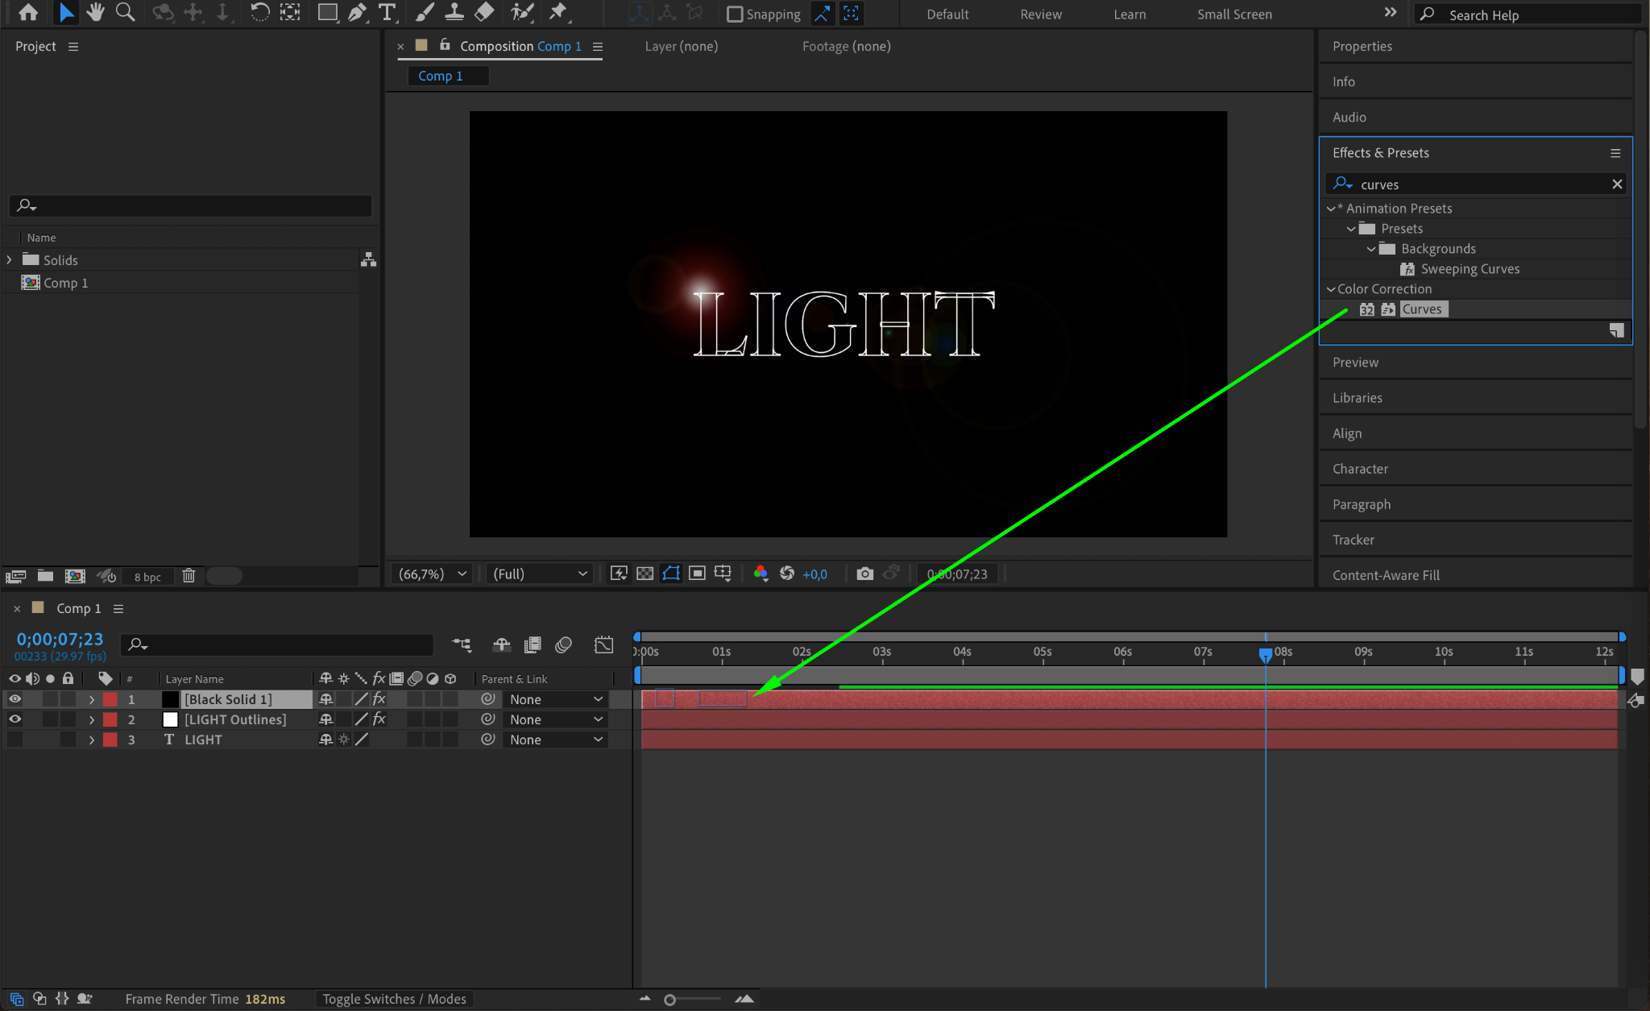
Task: Select the Puppet Pin tool
Action: click(558, 12)
